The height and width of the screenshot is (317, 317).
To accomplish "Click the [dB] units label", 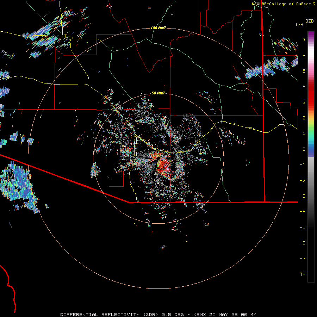I will (x=300, y=24).
